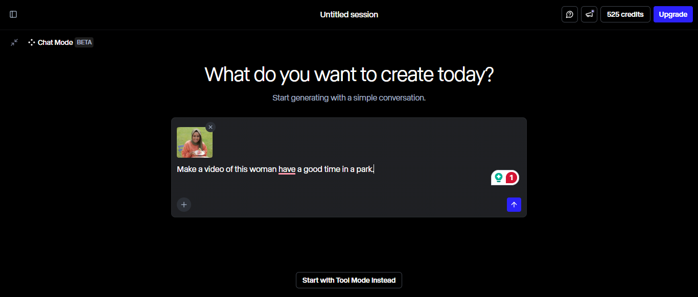Open the red Grammarly suggestion count badge
Image resolution: width=698 pixels, height=297 pixels.
point(511,178)
